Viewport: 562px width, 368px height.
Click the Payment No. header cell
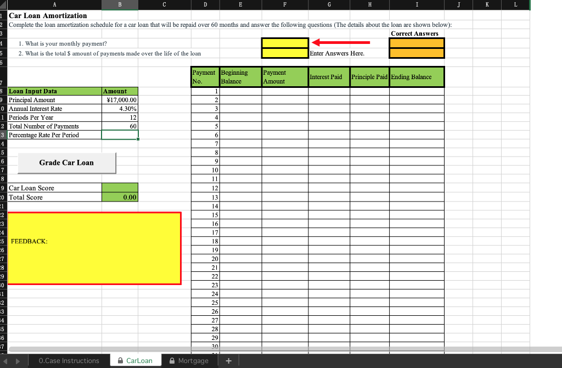[205, 77]
